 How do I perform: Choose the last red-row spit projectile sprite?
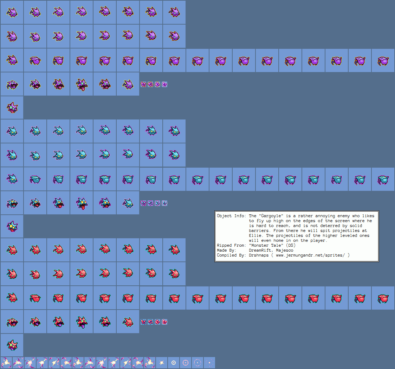coord(164,322)
